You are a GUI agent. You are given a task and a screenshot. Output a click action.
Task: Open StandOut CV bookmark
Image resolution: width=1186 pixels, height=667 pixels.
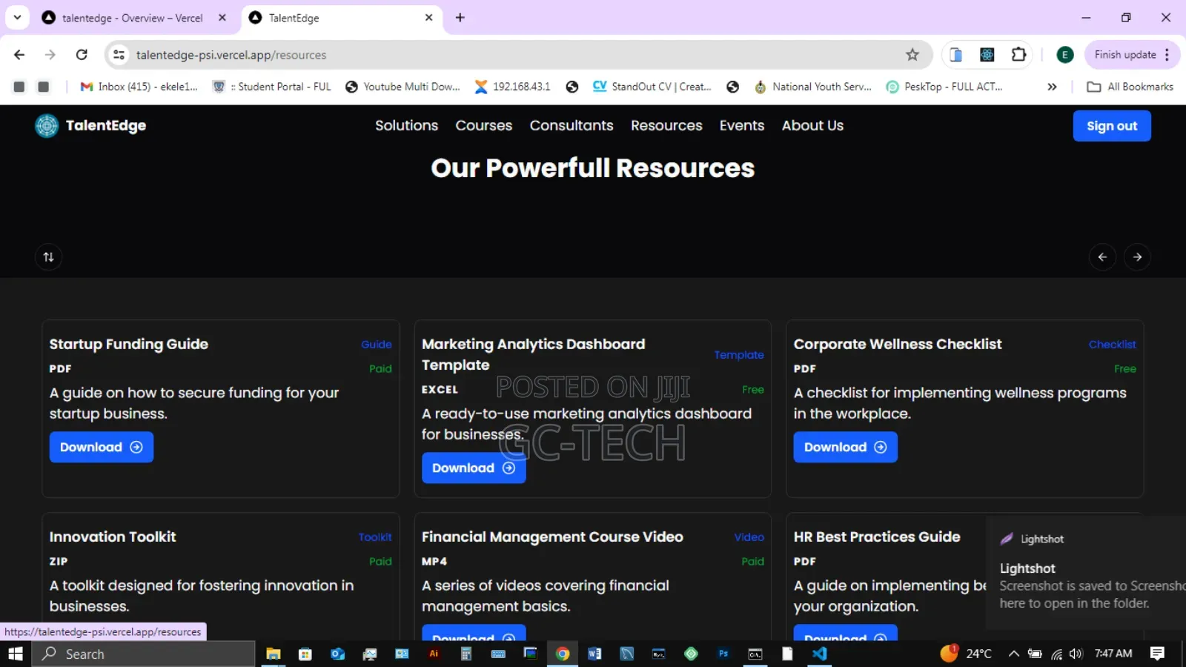652,87
